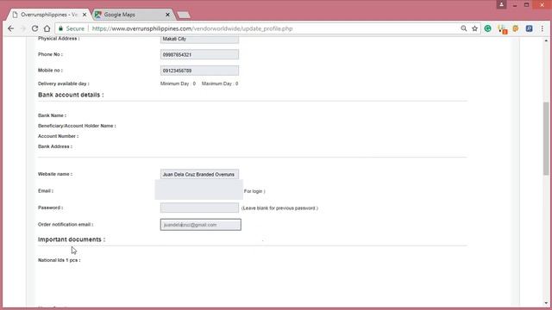Click the Order notification email field
The image size is (552, 310).
pyautogui.click(x=201, y=225)
